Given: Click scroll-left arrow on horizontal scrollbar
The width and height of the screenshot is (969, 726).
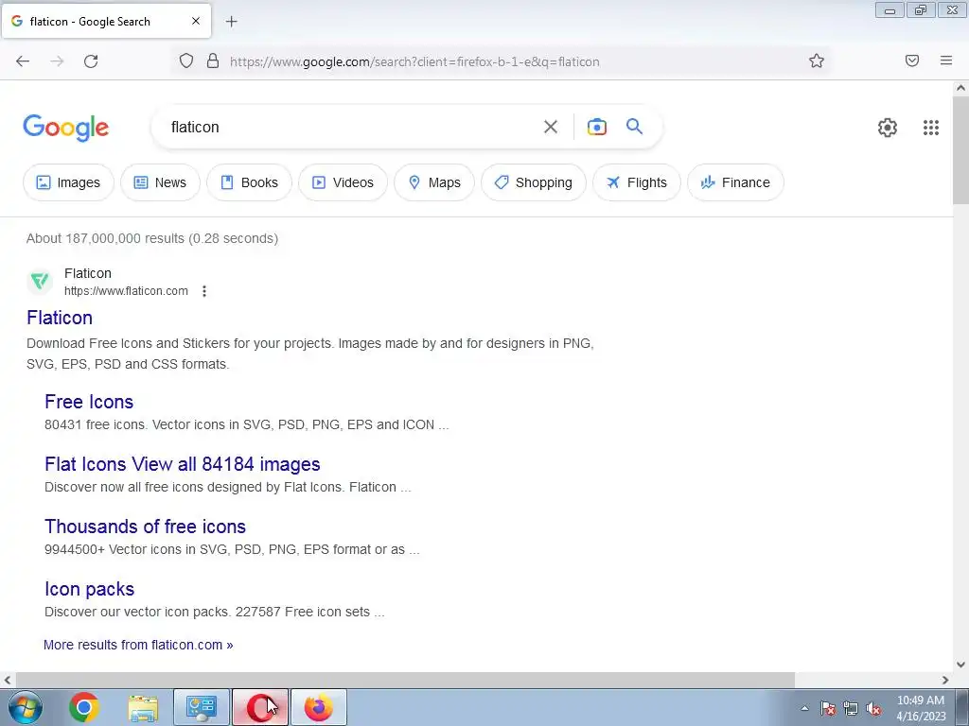Looking at the screenshot, I should click(8, 680).
